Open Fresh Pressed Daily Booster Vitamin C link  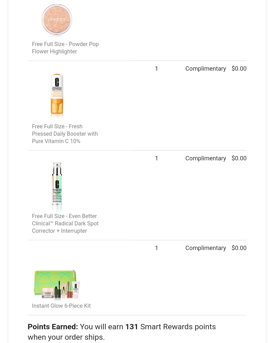(x=65, y=134)
